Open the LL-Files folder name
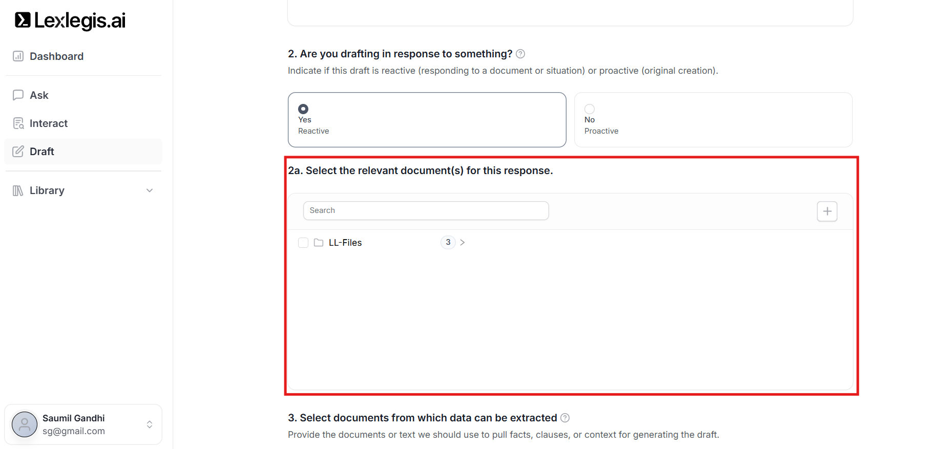The image size is (944, 449). [345, 243]
